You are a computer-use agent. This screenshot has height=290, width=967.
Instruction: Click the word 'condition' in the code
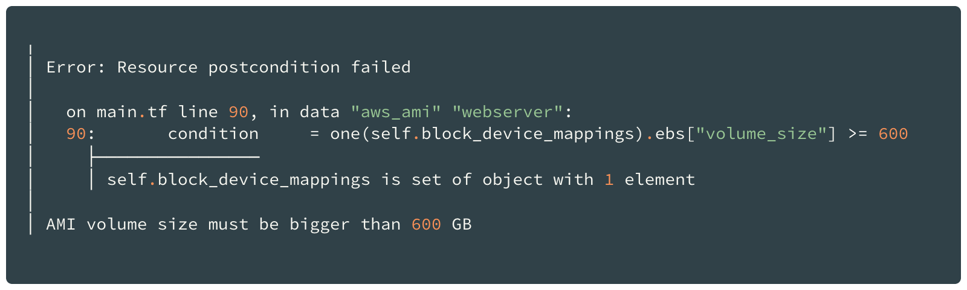pyautogui.click(x=213, y=134)
